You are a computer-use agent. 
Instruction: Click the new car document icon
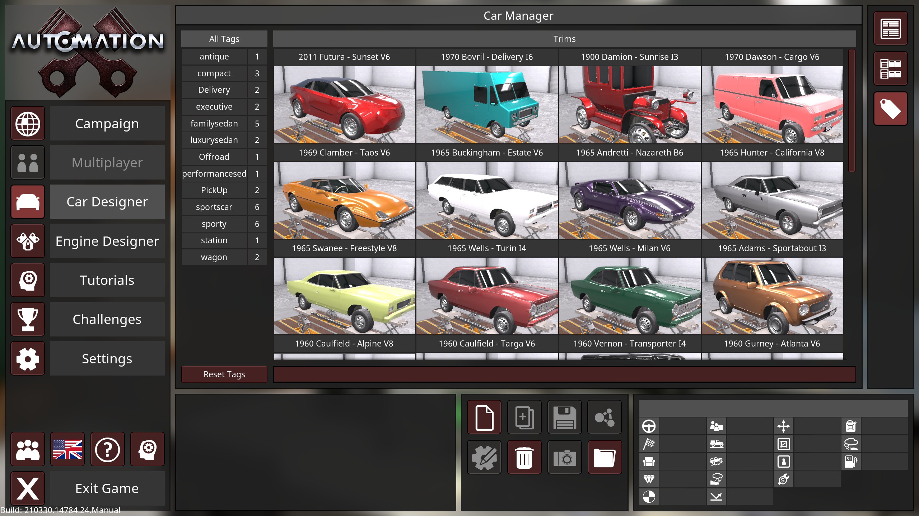484,417
